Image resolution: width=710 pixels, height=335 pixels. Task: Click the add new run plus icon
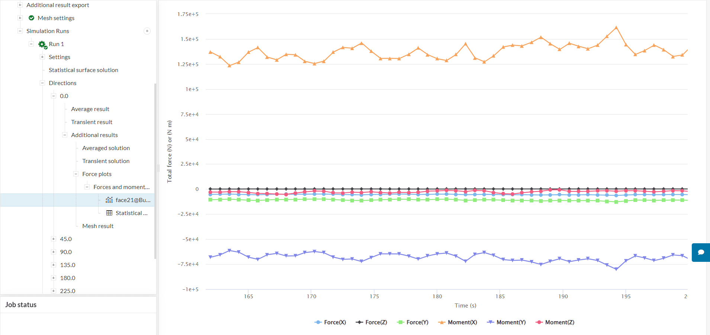click(x=147, y=31)
